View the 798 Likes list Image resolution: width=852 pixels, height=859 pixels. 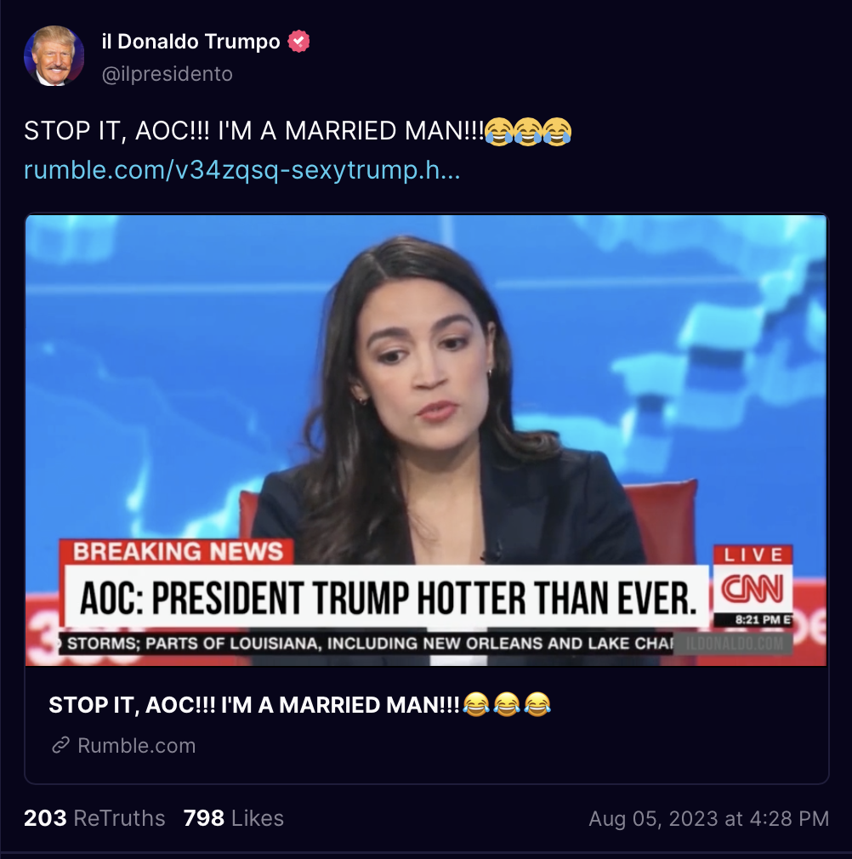233,818
